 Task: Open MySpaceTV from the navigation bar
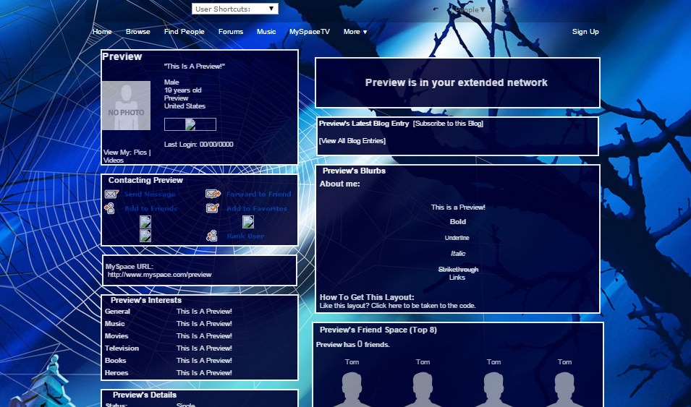[310, 32]
